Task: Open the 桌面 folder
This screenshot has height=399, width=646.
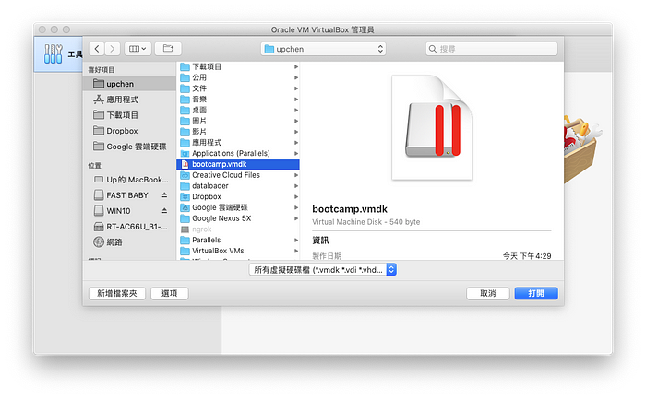Action: [x=238, y=110]
